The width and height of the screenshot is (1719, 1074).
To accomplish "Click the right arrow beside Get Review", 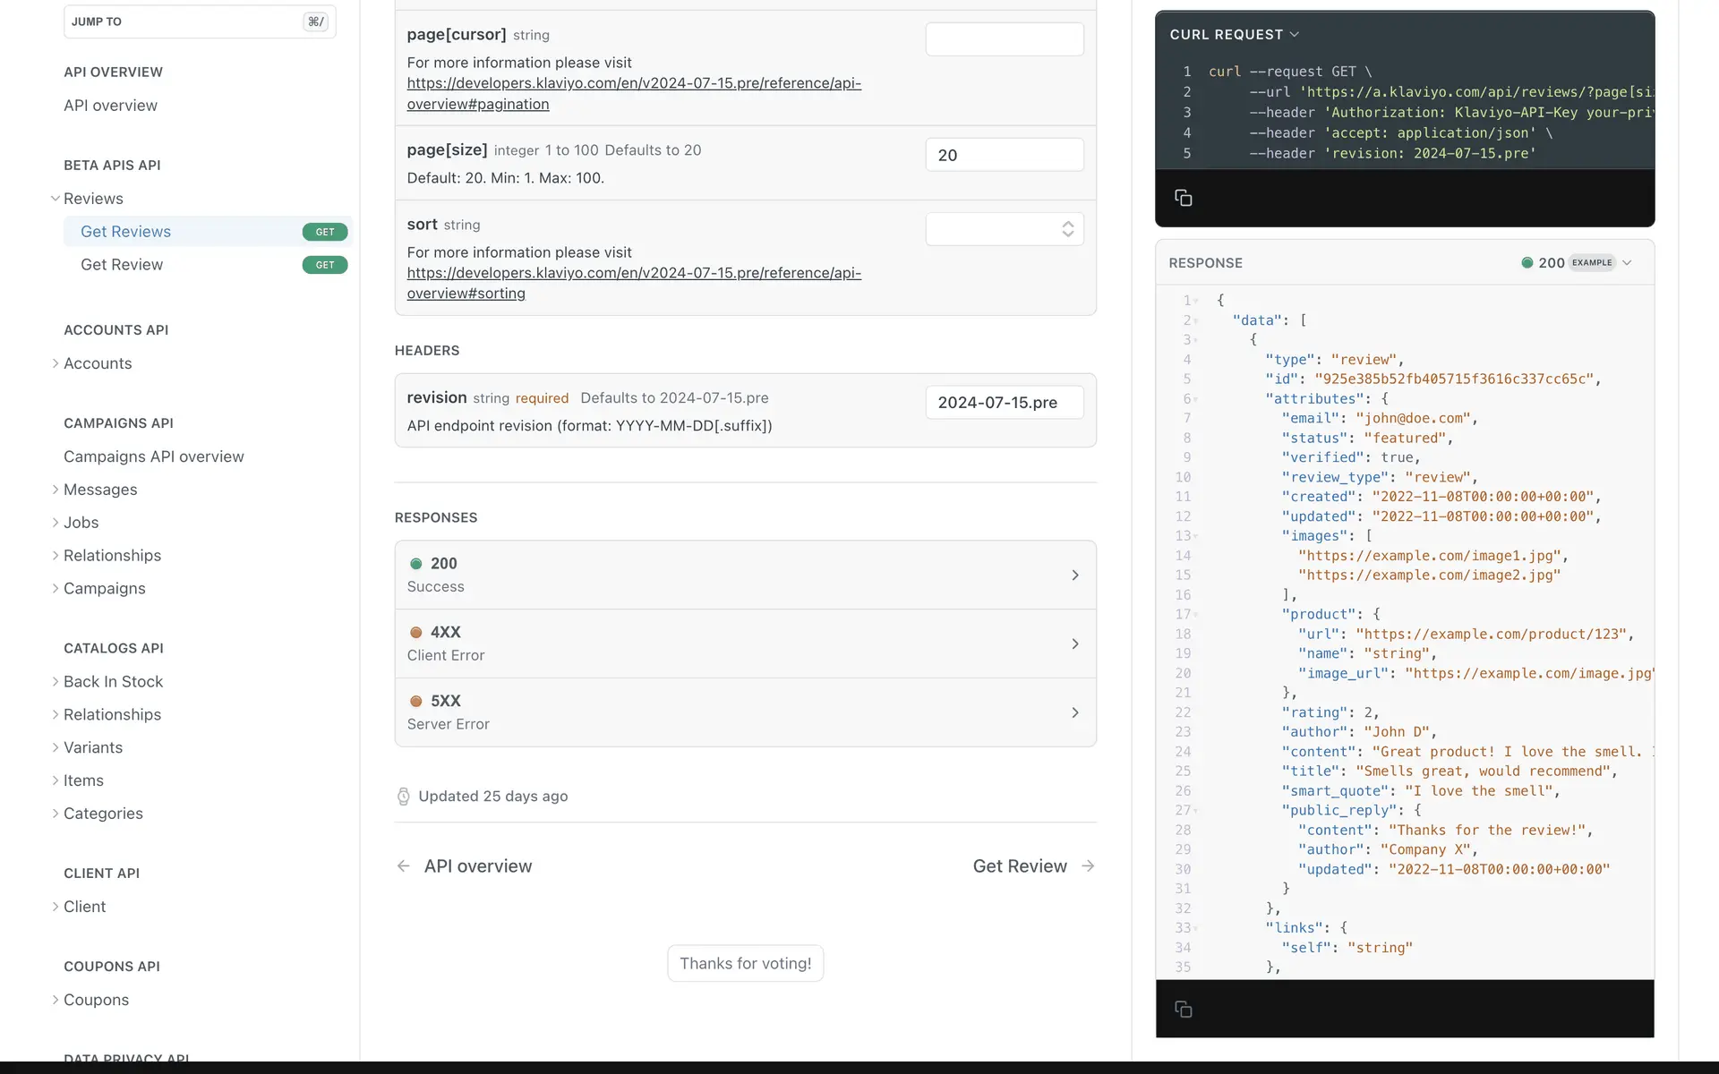I will coord(1088,866).
